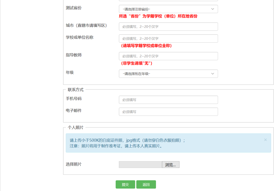274x191 pixels.
Task: Submit the form with 提交 button
Action: (x=125, y=185)
